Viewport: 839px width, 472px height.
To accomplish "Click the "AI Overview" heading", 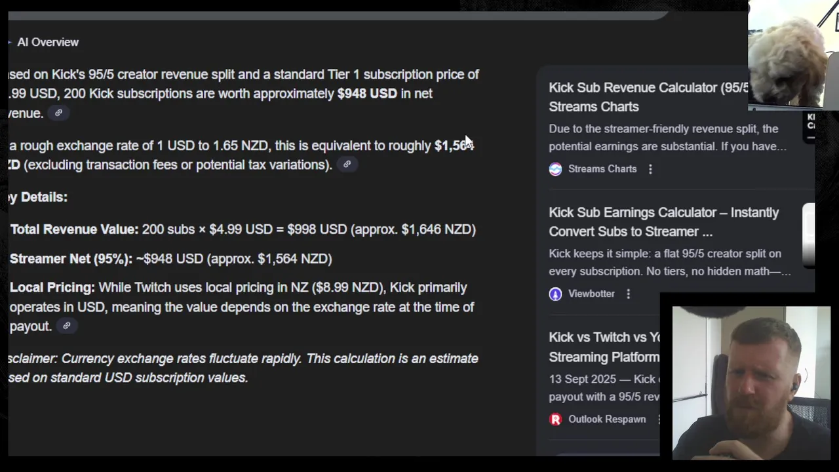I will (48, 42).
